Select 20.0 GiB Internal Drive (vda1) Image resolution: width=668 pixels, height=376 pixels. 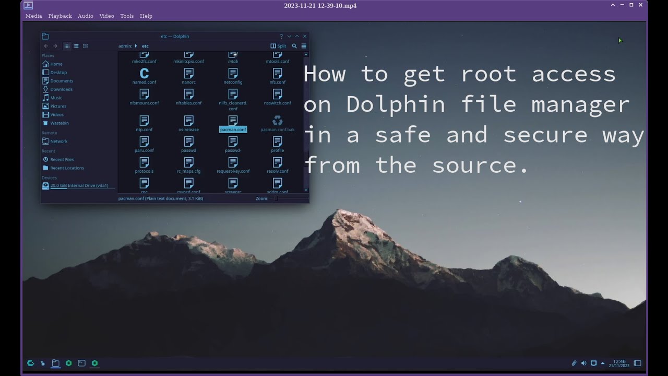click(x=79, y=185)
